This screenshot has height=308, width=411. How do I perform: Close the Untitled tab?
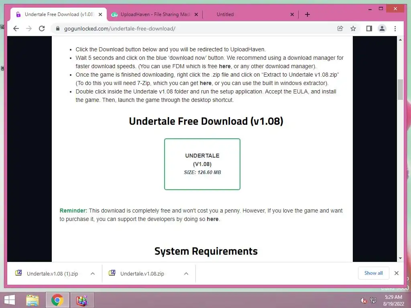point(292,14)
